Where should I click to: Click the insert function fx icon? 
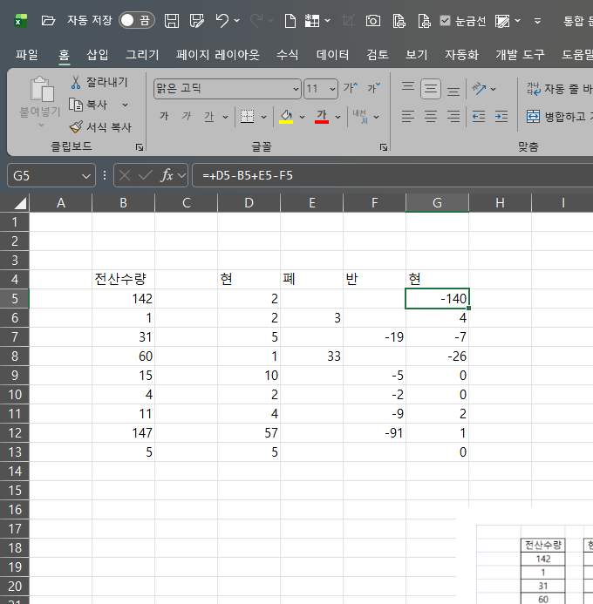(x=167, y=175)
